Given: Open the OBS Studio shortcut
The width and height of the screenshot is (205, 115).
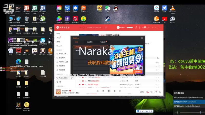Looking at the screenshot, I should coord(50,41).
